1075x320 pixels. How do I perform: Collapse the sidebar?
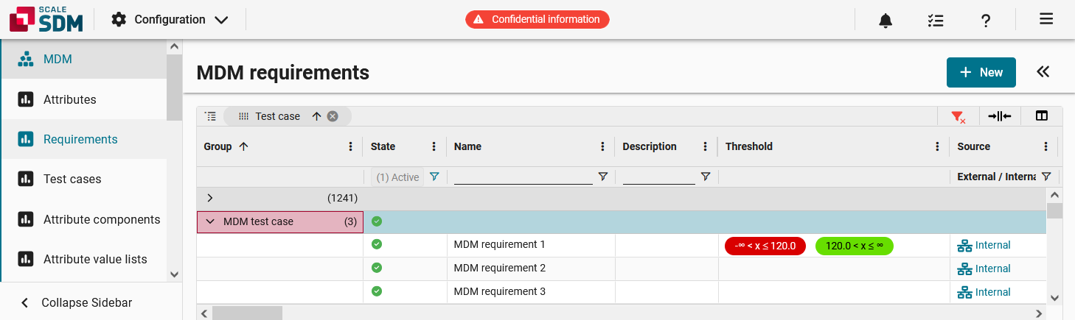[x=77, y=302]
